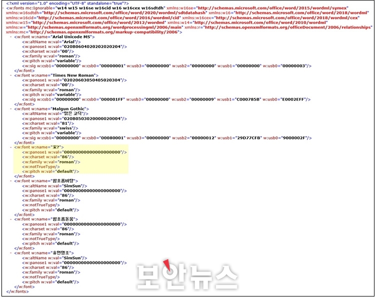Viewport: 375px width, 297px height.
Task: Collapse the 휴먼명조 font node
Action: click(11, 253)
